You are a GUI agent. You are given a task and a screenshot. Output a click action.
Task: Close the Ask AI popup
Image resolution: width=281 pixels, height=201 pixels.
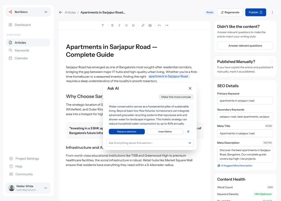(x=190, y=88)
